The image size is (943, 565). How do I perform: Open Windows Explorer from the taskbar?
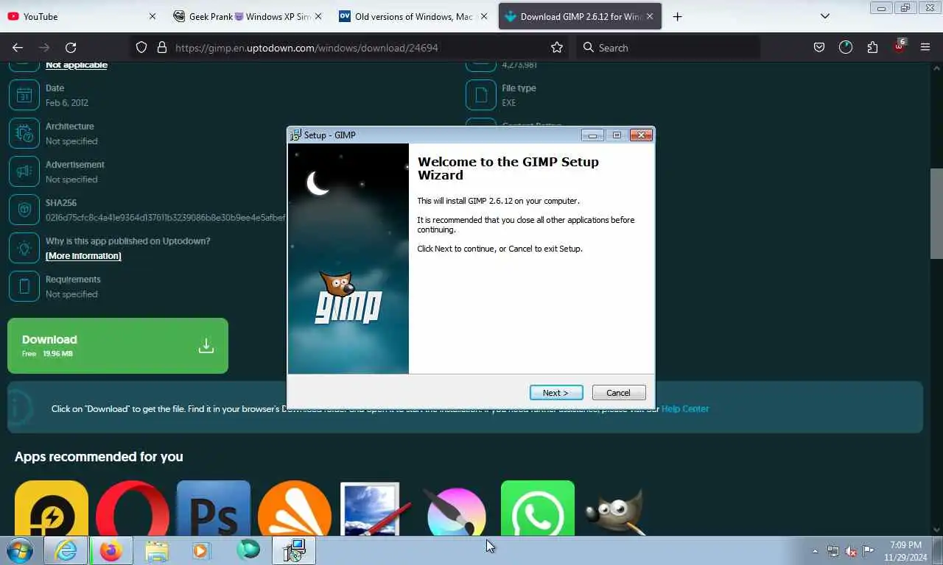pos(156,550)
